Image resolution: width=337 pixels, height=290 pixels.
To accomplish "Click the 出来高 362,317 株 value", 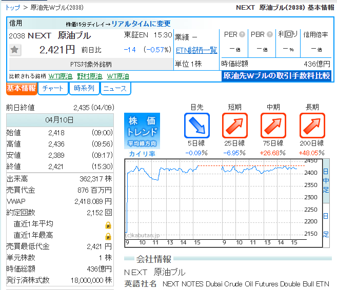I will 96,179.
